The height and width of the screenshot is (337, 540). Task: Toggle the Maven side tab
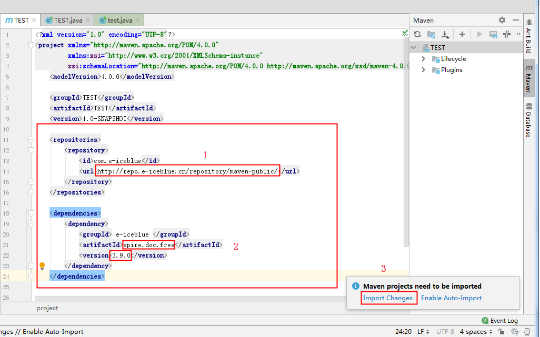coord(528,78)
